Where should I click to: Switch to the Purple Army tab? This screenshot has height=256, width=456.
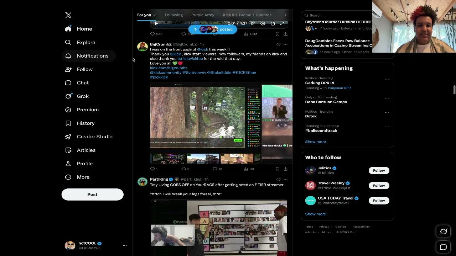pyautogui.click(x=203, y=15)
